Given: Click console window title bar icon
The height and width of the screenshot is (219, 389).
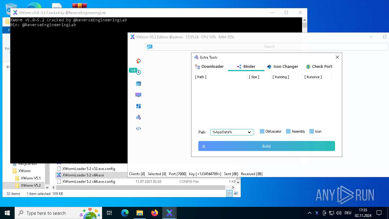Looking at the screenshot, I should (x=15, y=13).
